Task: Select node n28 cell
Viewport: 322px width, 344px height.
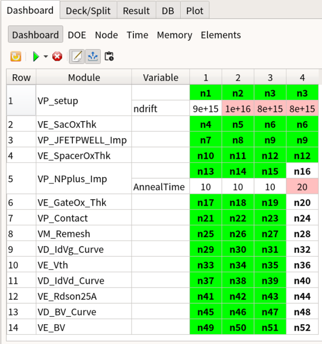Action: click(302, 234)
